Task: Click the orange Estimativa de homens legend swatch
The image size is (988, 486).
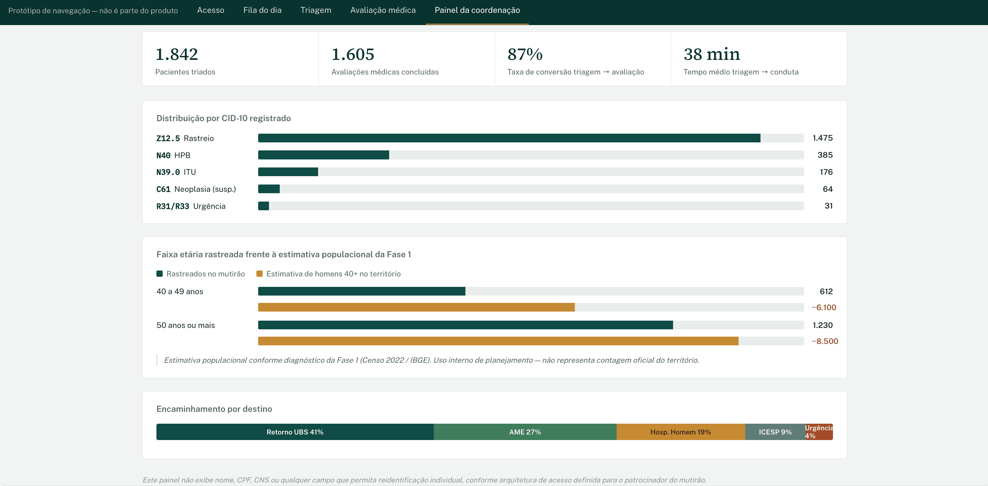Action: (x=260, y=274)
